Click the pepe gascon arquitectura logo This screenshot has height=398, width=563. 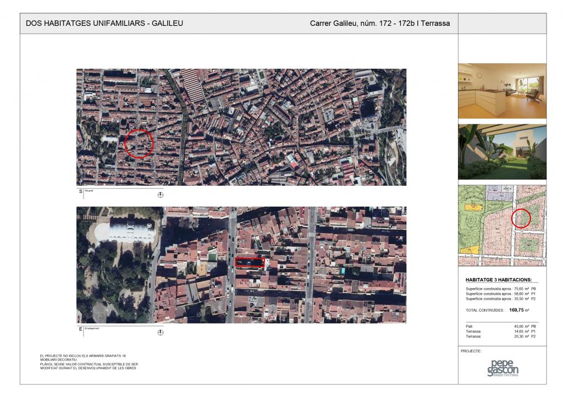point(503,368)
